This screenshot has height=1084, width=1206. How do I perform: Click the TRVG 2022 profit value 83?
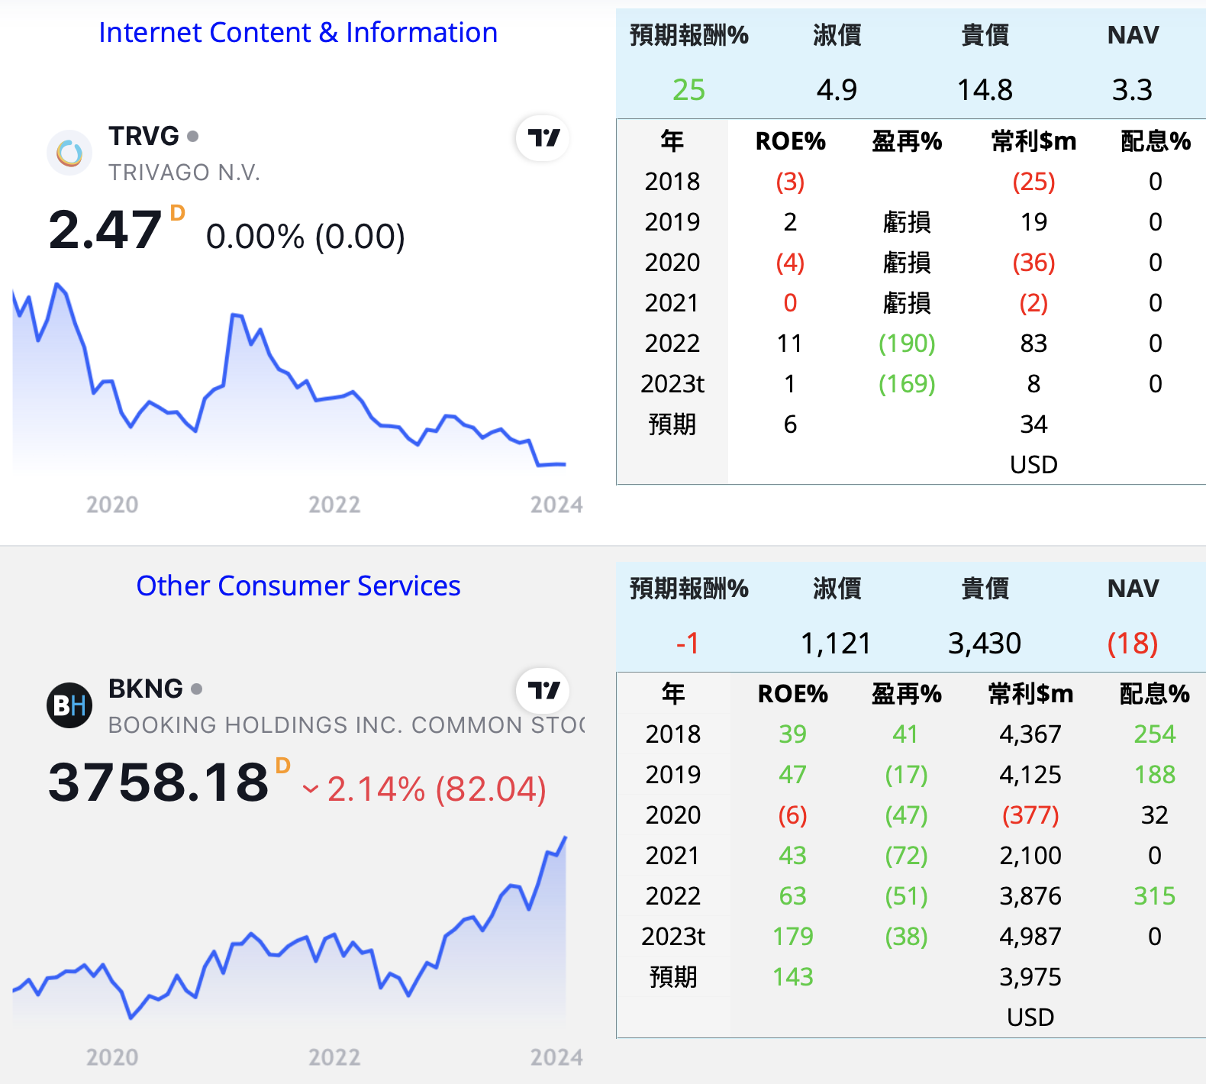(1034, 344)
